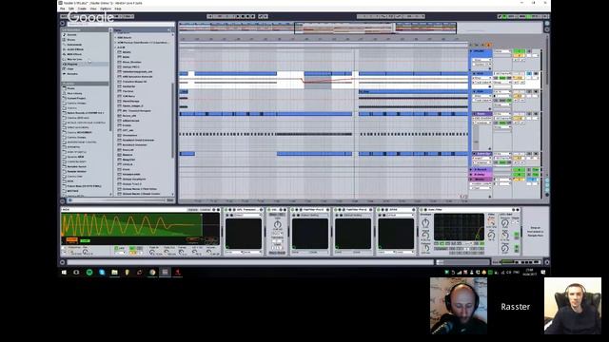Viewport: 609px width, 342px height.
Task: Open the Groove Pool selector
Action: coord(63,201)
